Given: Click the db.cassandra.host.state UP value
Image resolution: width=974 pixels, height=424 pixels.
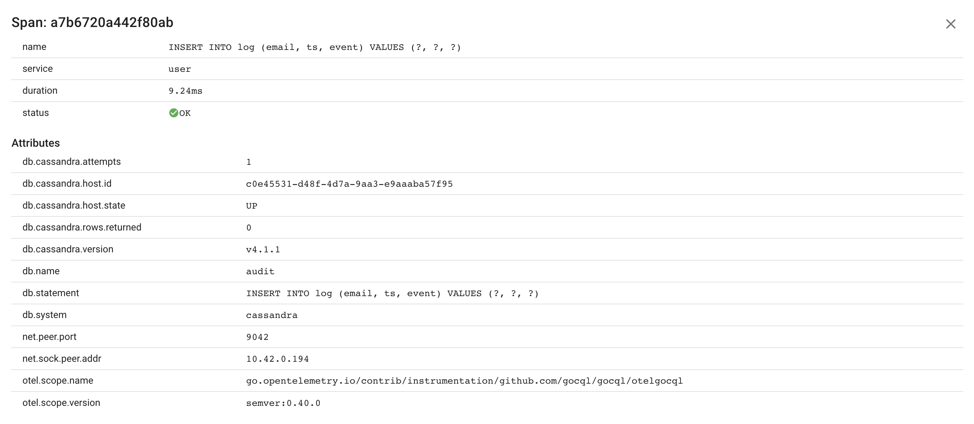Looking at the screenshot, I should (252, 206).
